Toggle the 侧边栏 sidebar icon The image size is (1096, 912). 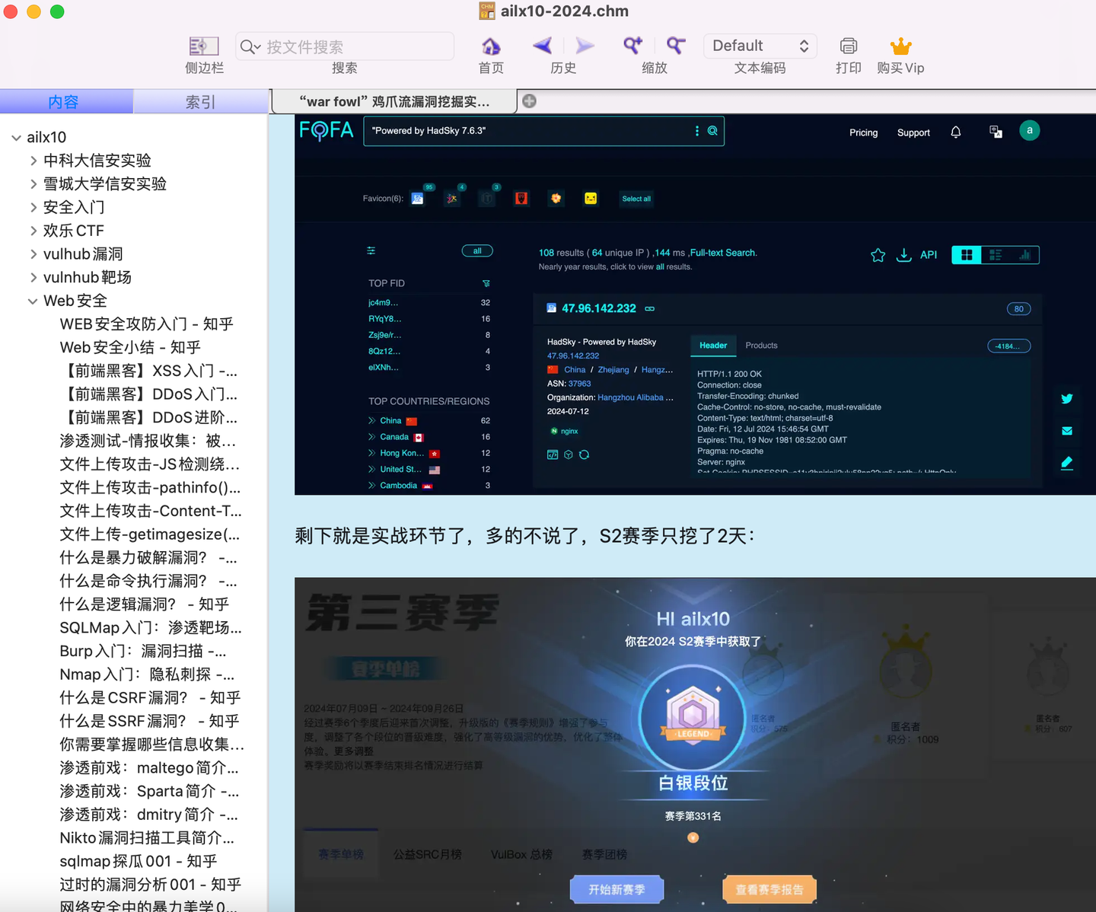pyautogui.click(x=202, y=46)
